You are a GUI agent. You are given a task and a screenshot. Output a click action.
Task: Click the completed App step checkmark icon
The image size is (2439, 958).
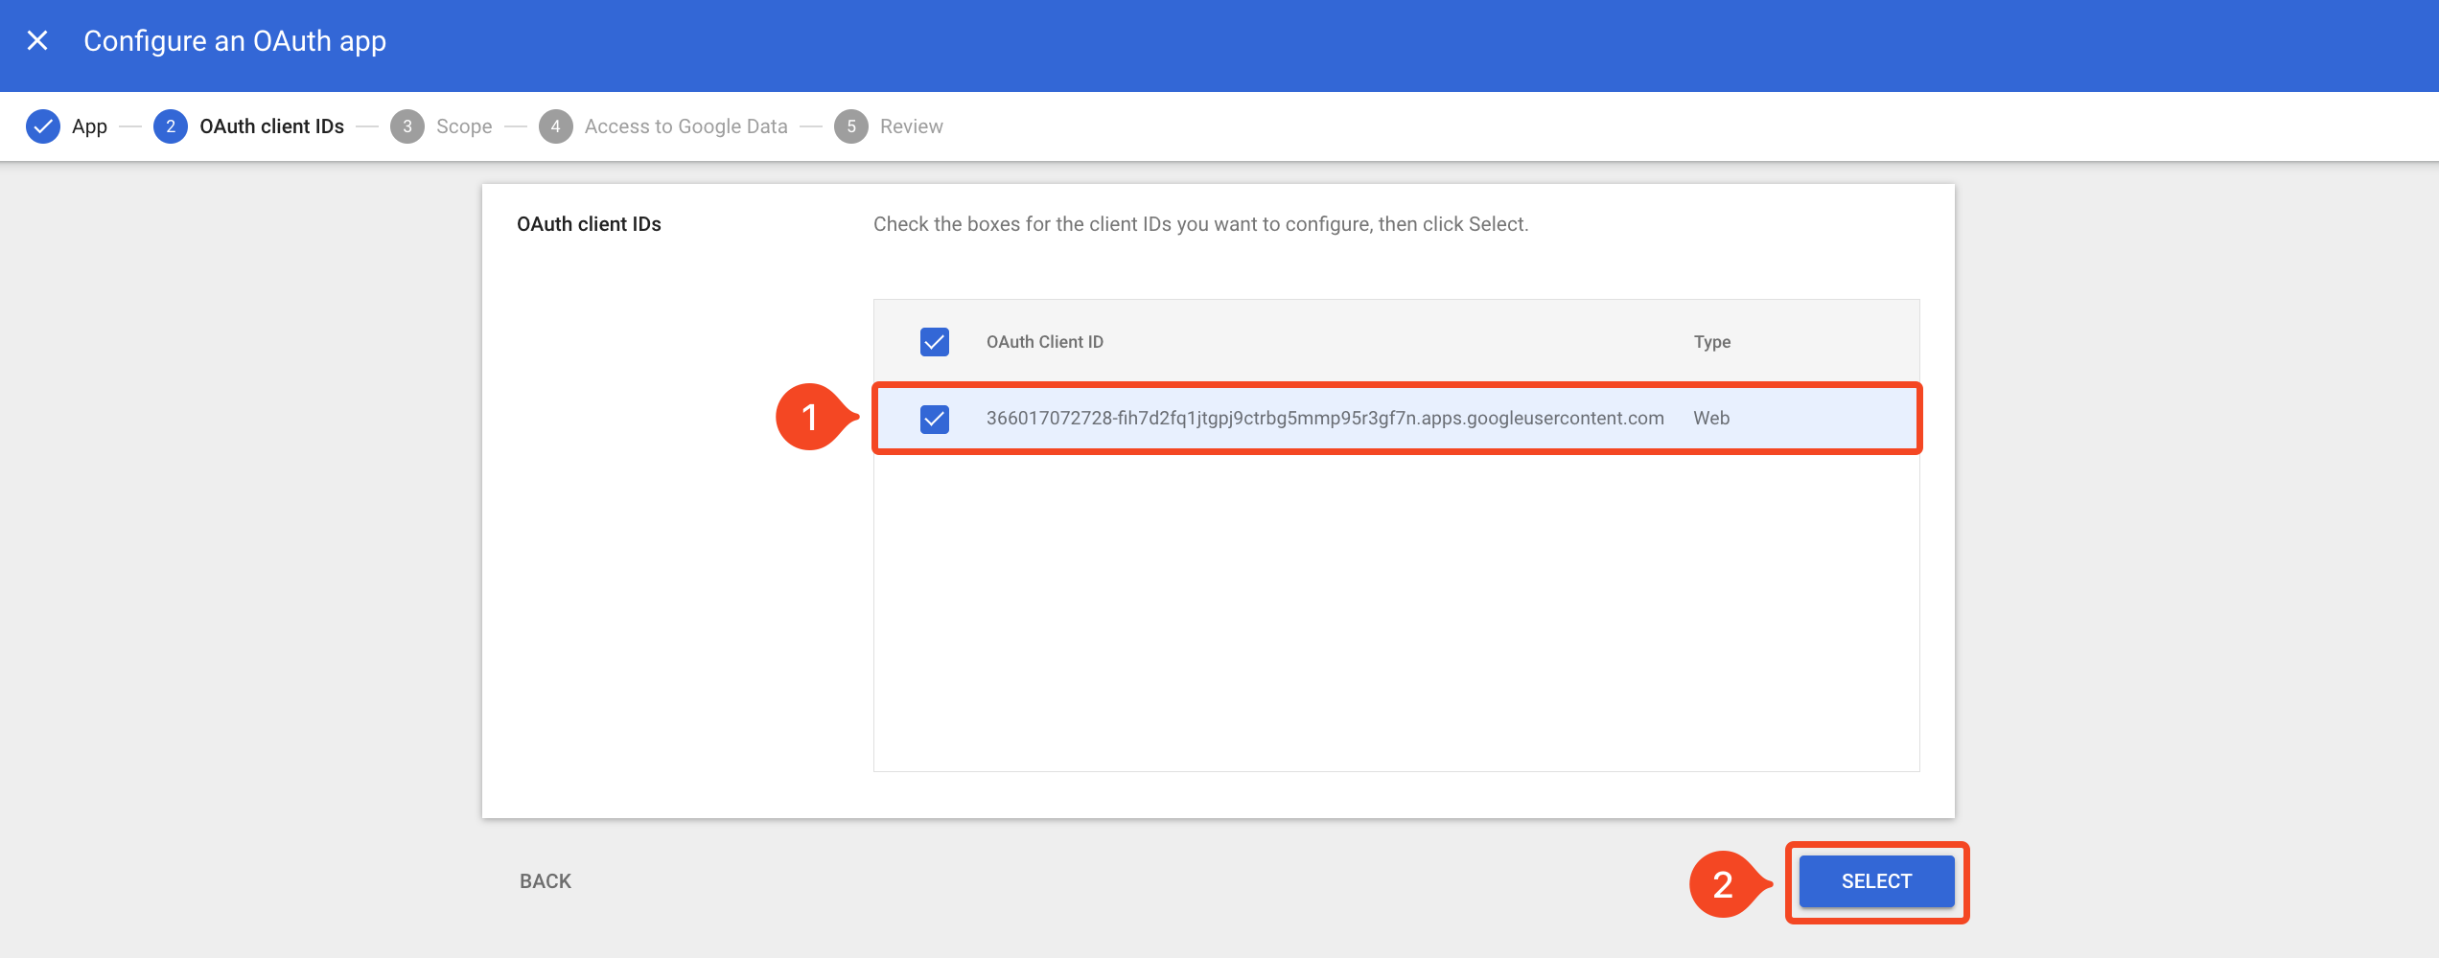(x=43, y=126)
